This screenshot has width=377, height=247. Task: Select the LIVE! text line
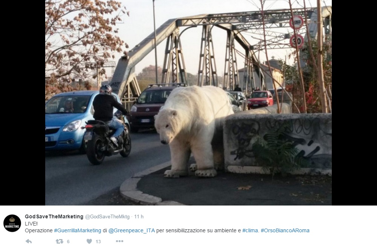pos(31,224)
